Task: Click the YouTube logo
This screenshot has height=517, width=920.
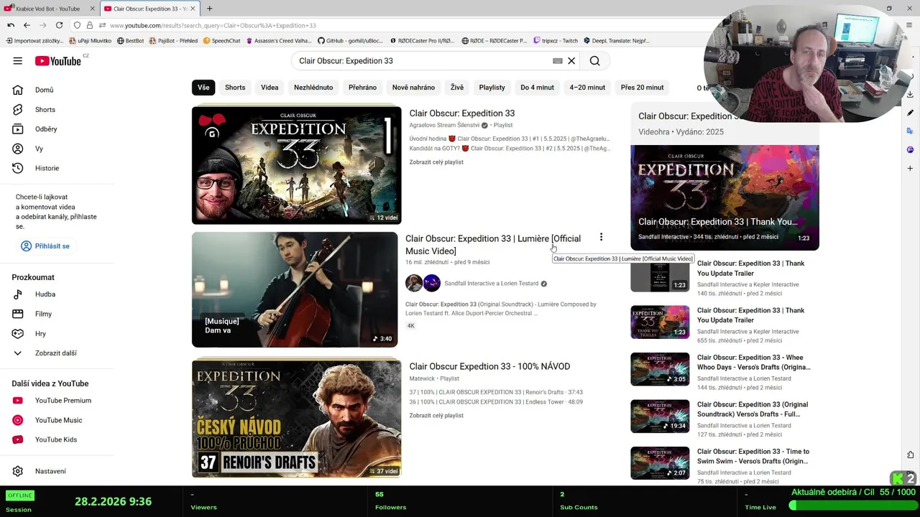Action: click(58, 61)
